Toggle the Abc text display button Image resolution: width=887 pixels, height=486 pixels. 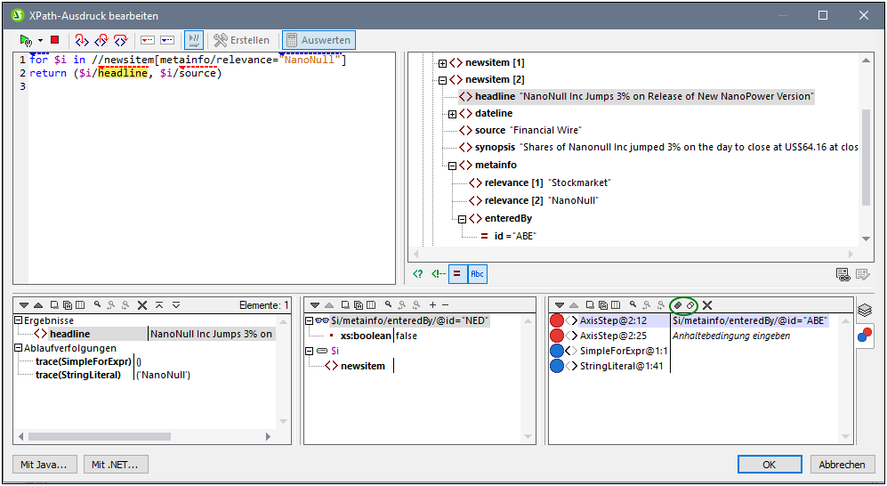point(478,274)
